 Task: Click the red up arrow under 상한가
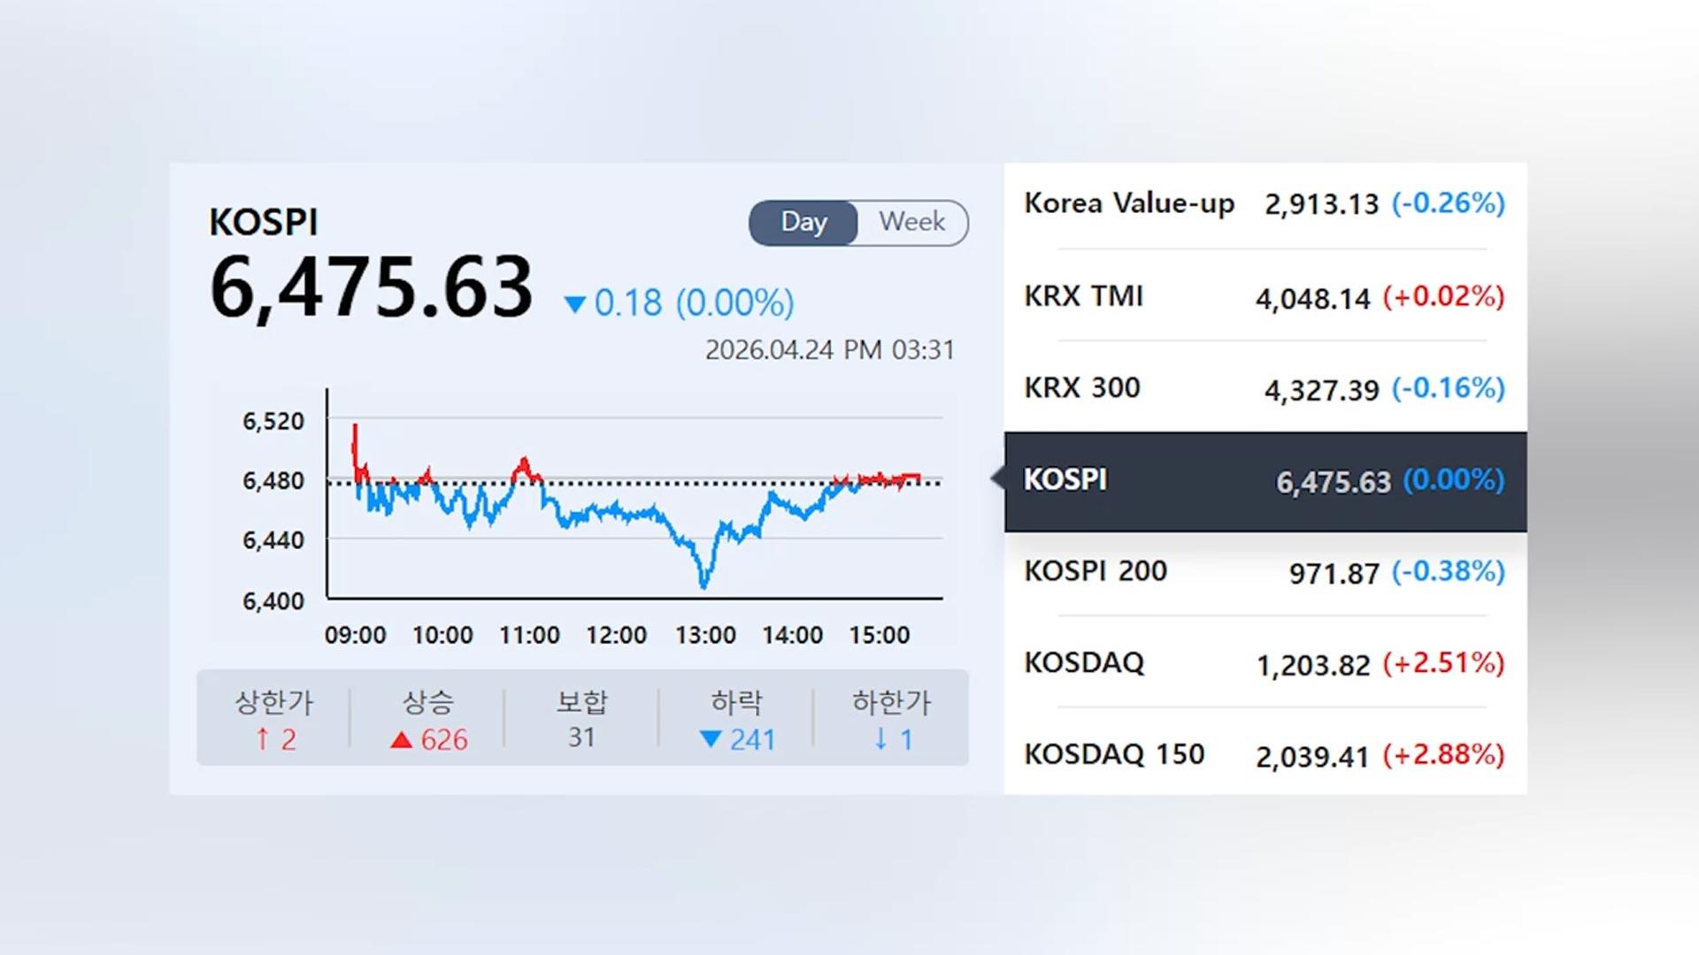click(262, 739)
